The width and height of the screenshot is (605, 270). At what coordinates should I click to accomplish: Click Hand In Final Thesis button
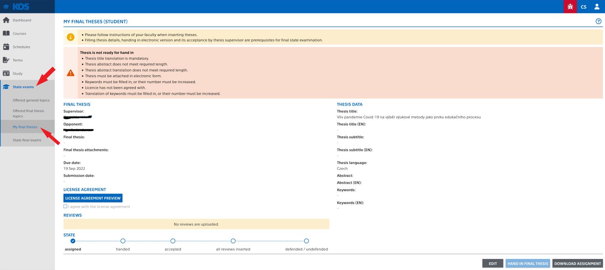tap(528, 264)
